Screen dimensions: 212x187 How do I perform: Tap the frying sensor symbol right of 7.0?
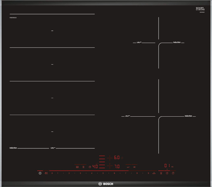128,167
